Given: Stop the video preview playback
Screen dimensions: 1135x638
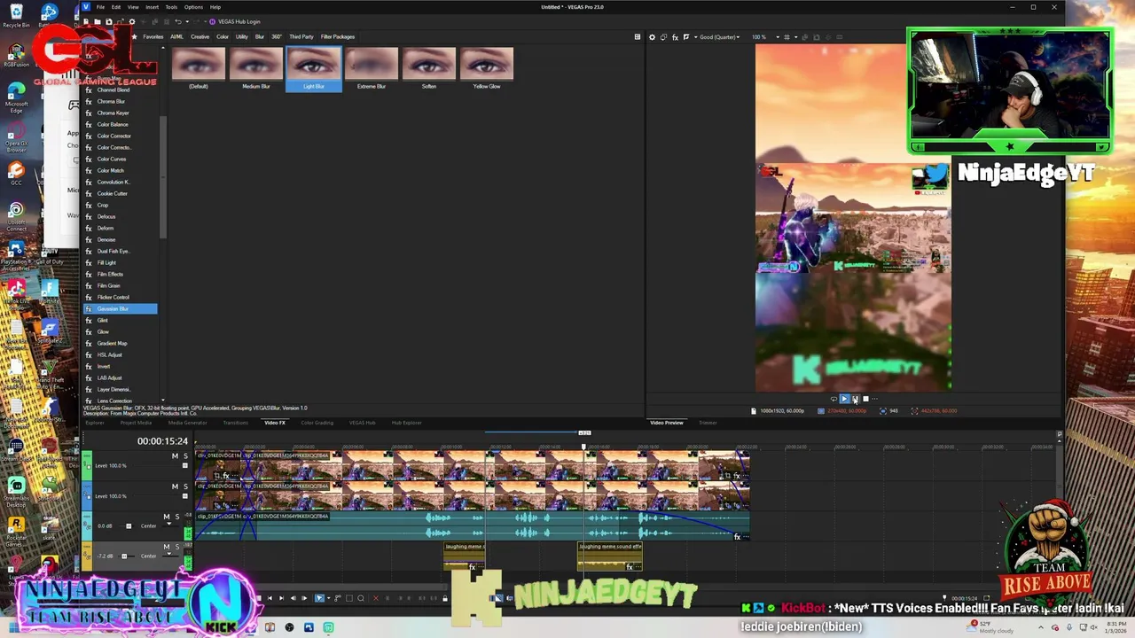Looking at the screenshot, I should point(865,399).
